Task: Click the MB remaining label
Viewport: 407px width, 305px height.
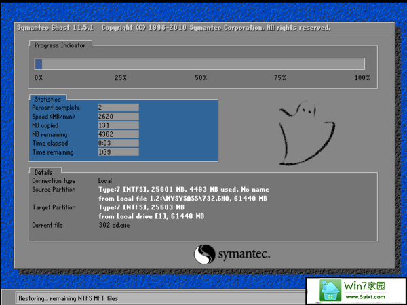Action: pos(50,135)
